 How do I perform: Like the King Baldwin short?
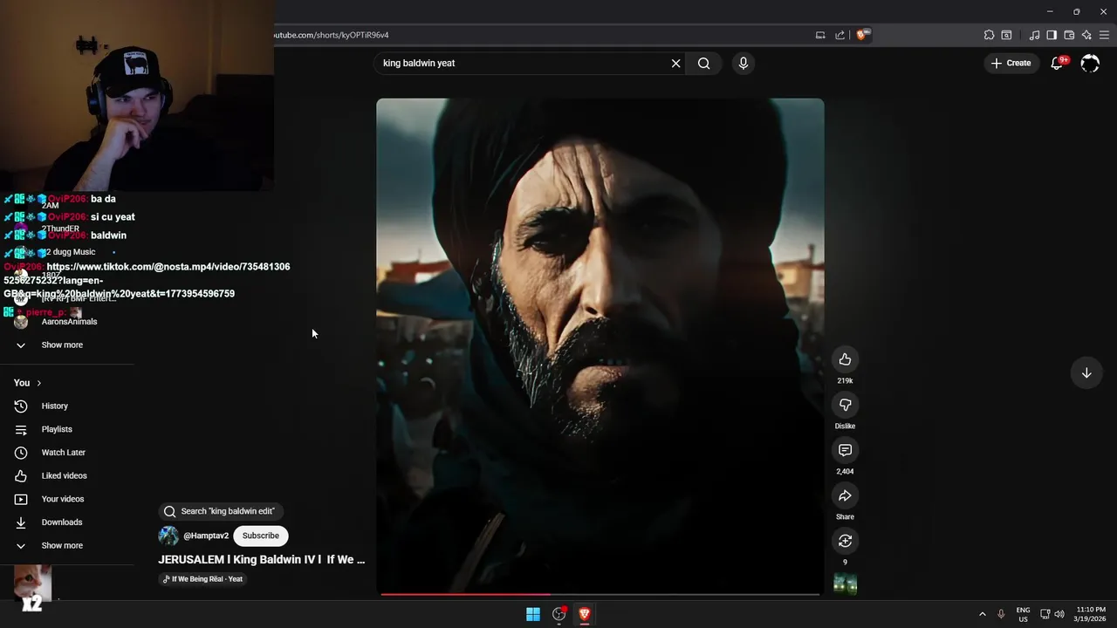pos(845,359)
